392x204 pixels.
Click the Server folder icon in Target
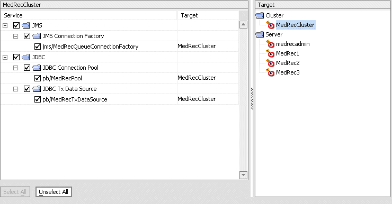[260, 34]
